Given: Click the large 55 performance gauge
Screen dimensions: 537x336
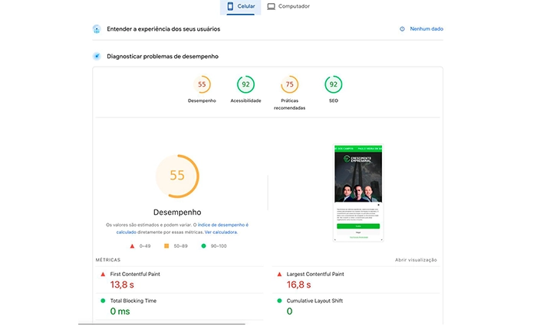Looking at the screenshot, I should [x=177, y=176].
